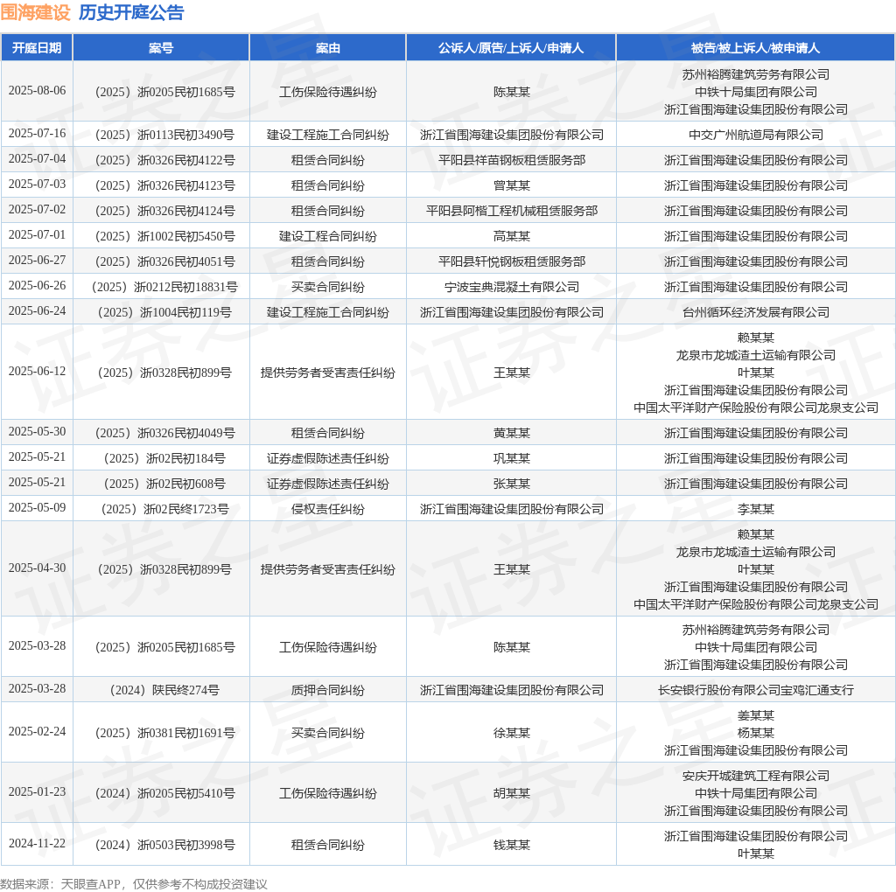Select plaintiff 高某某

coord(511,236)
